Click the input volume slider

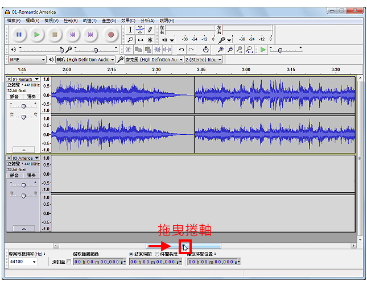96,49
